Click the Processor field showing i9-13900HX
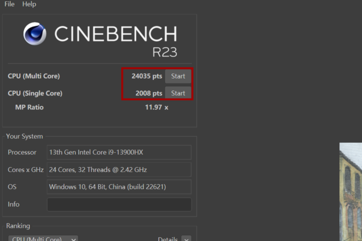 coord(119,152)
